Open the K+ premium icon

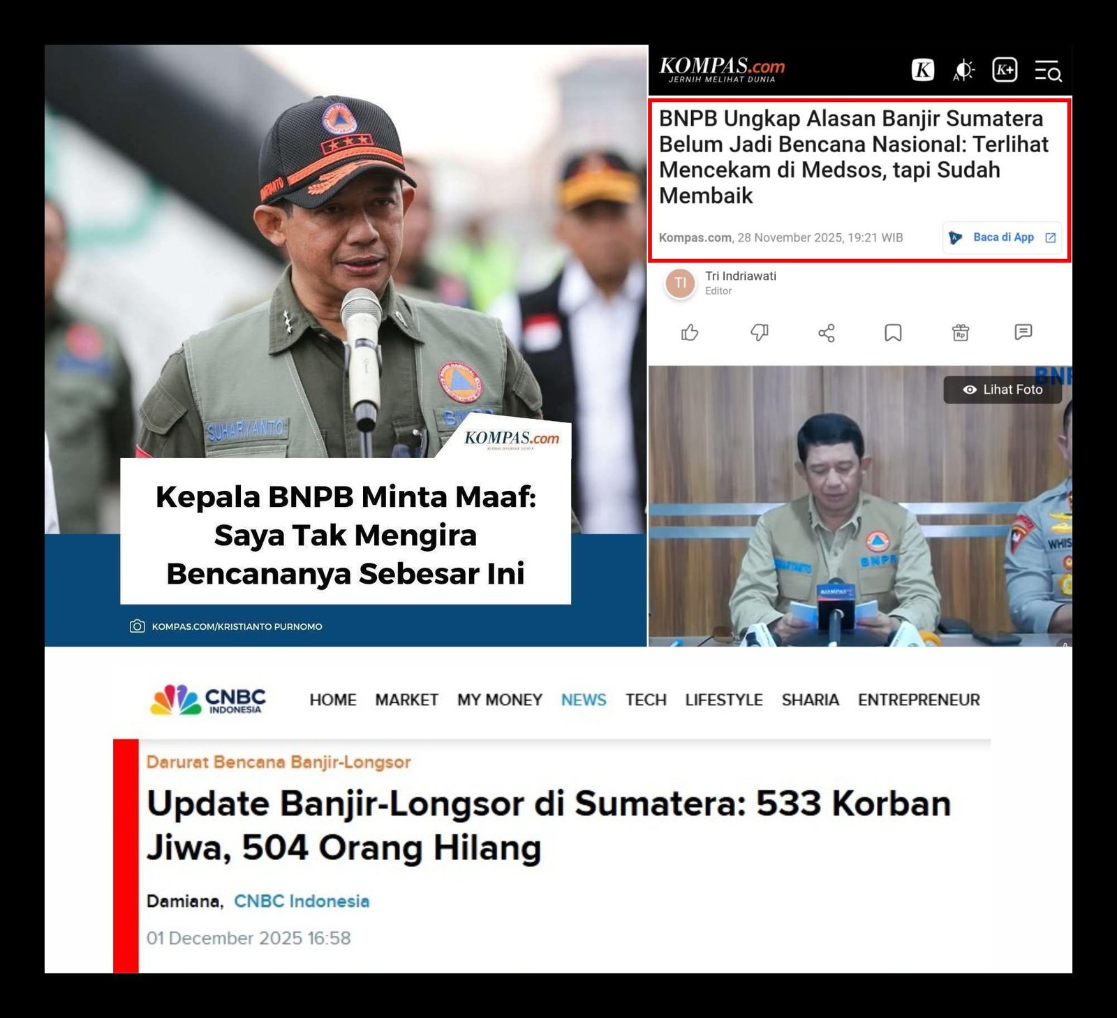click(1005, 70)
